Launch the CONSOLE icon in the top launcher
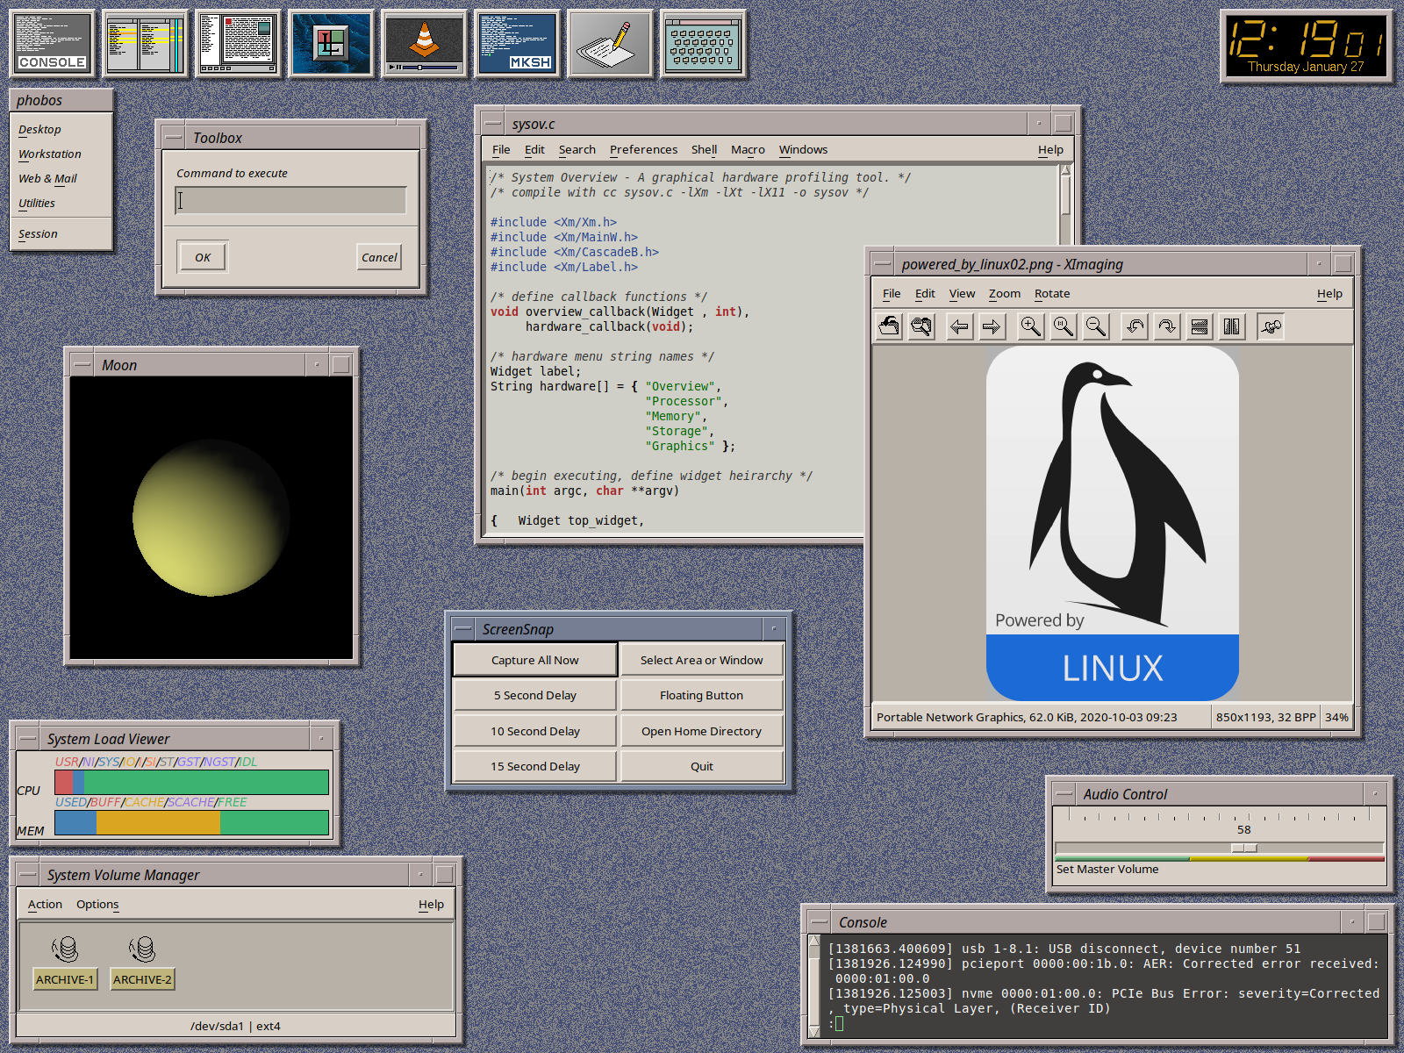The width and height of the screenshot is (1404, 1053). pos(53,43)
